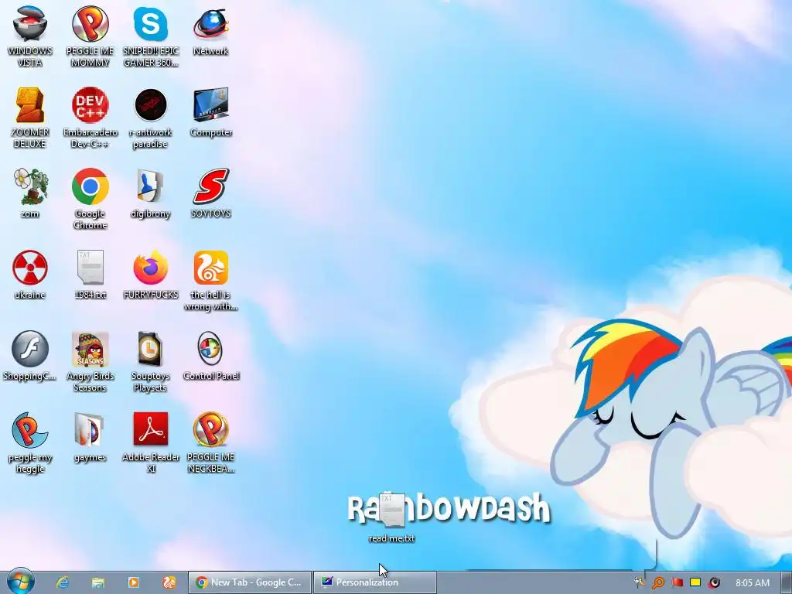Launch Internet Explorer from quick launch
This screenshot has height=594, width=792.
(x=62, y=582)
